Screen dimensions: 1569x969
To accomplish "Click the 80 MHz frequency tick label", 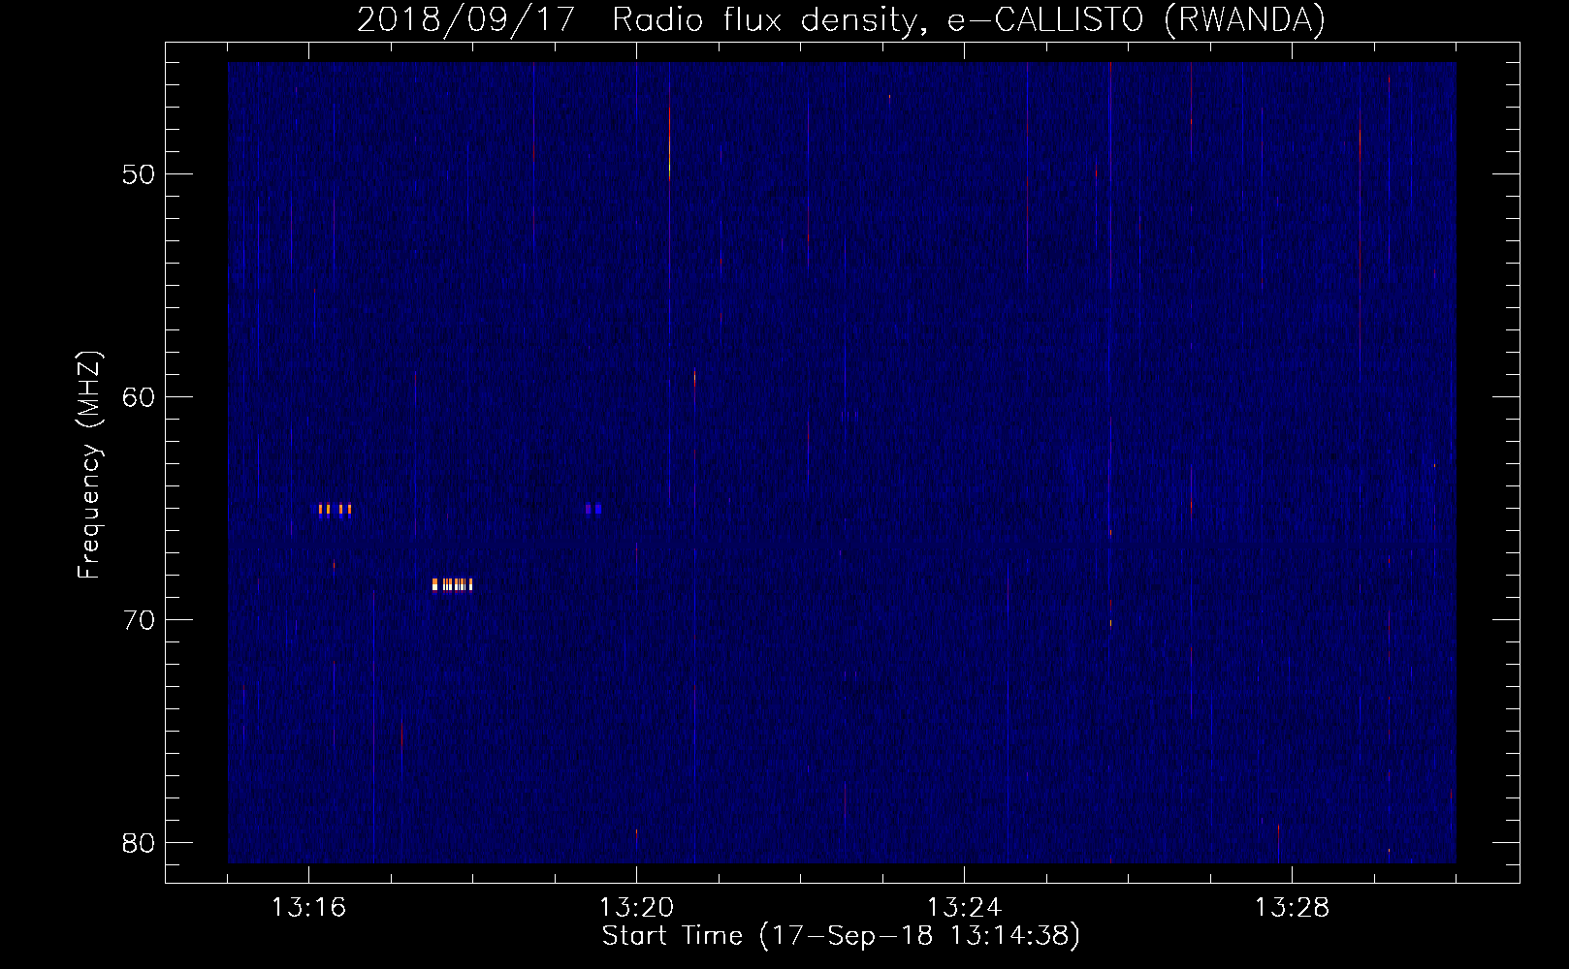I will [x=139, y=844].
